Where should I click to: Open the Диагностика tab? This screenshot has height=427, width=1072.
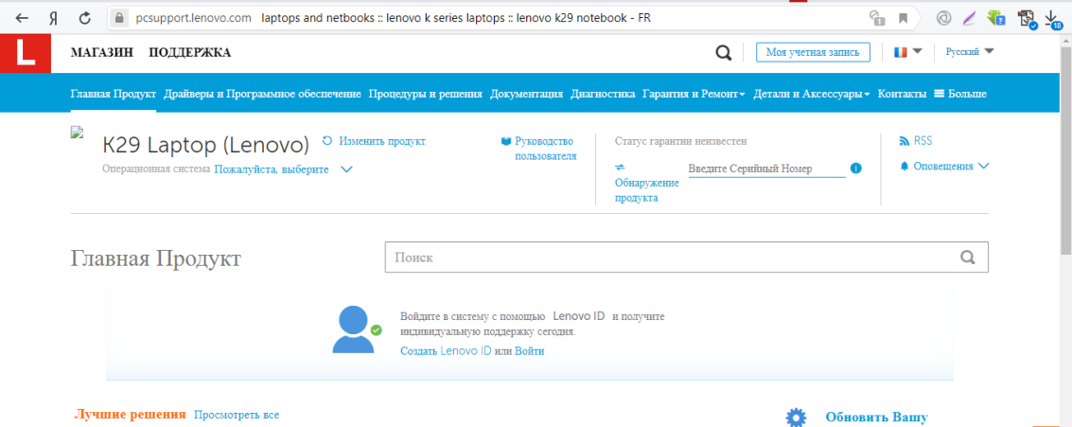pyautogui.click(x=603, y=94)
